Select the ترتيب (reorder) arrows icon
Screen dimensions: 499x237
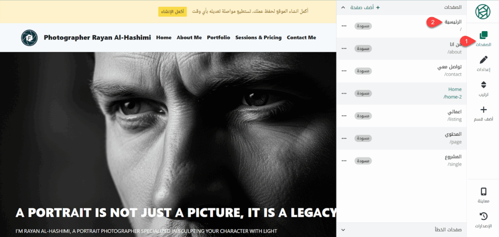[x=483, y=85]
